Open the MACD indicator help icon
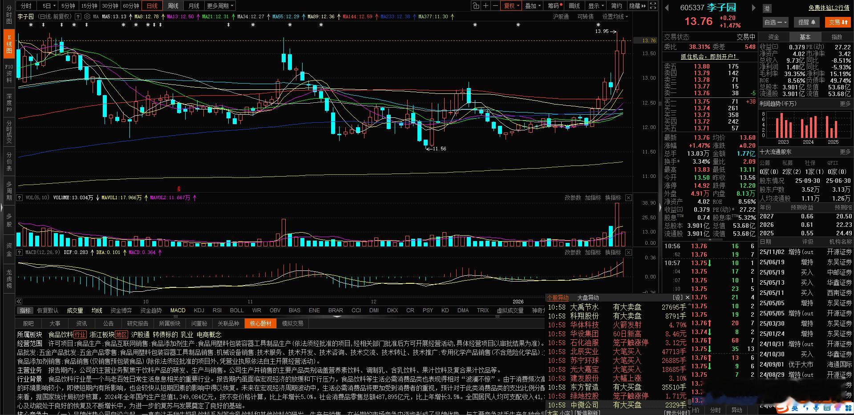Screen dimensions: 854x415 click(x=20, y=252)
